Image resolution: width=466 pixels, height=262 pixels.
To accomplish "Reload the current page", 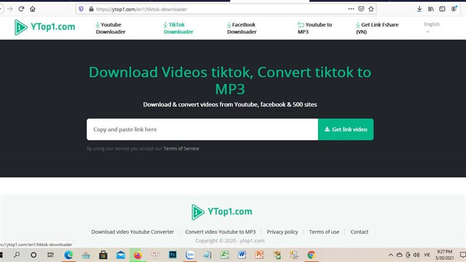I will (x=21, y=9).
